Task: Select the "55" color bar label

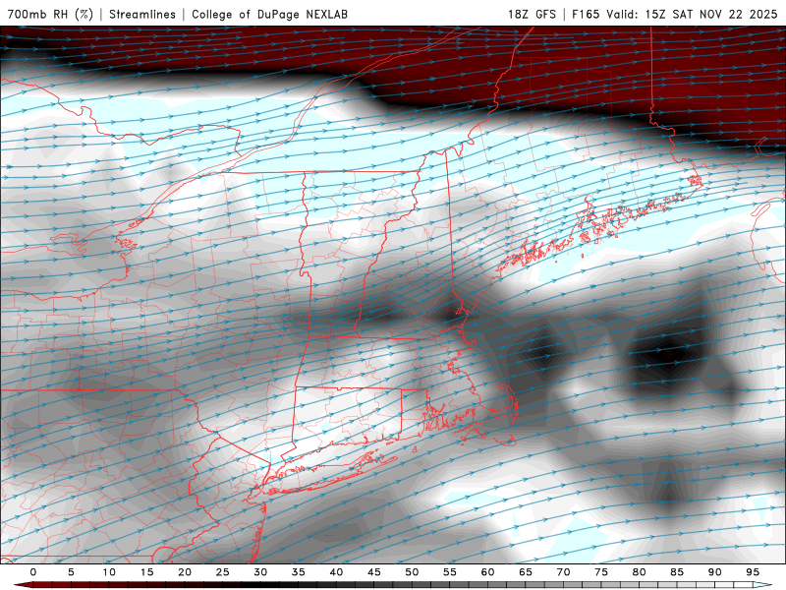Action: tap(450, 572)
